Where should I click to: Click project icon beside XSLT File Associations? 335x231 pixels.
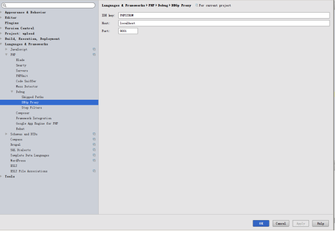[x=94, y=171]
